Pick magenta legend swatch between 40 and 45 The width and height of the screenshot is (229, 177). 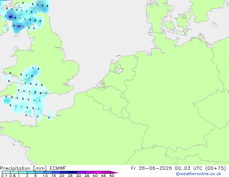tap(98, 172)
